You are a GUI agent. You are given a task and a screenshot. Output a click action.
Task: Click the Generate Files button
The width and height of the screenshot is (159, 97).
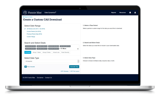(x=74, y=67)
